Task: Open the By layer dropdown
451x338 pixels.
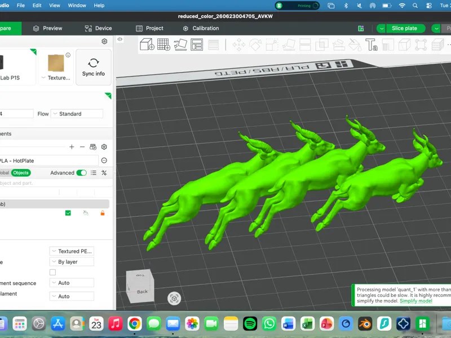Action: tap(72, 262)
